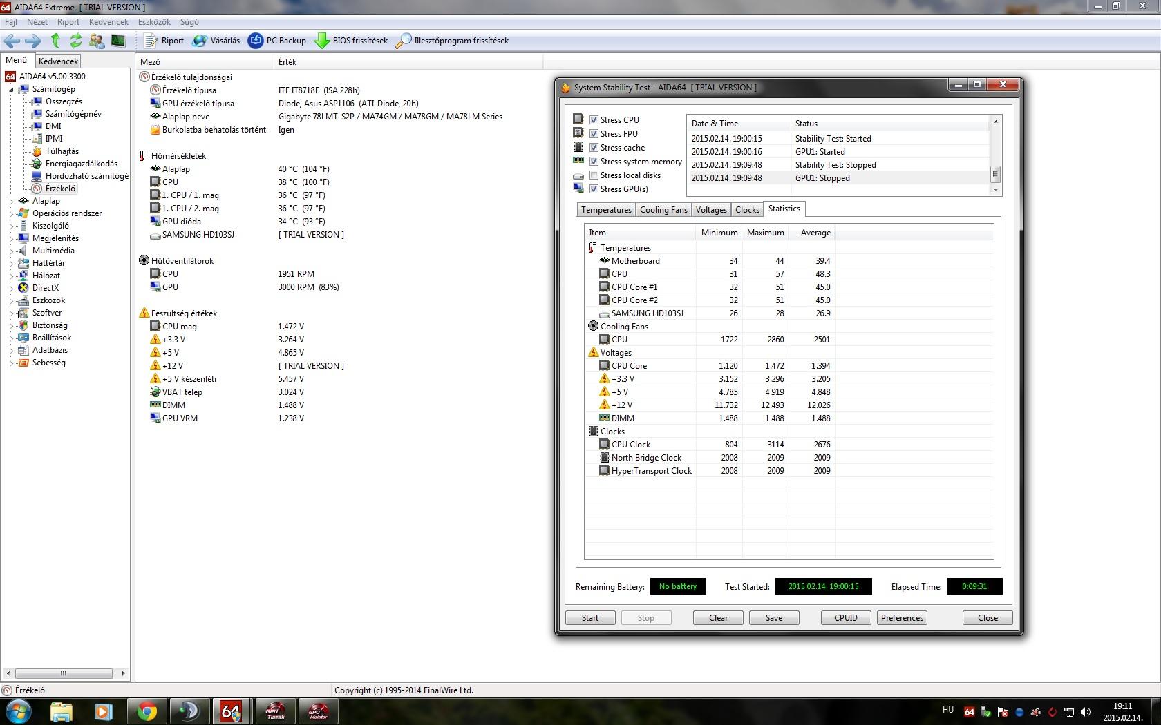The height and width of the screenshot is (725, 1161).
Task: Click the Close button in stability test
Action: (988, 618)
